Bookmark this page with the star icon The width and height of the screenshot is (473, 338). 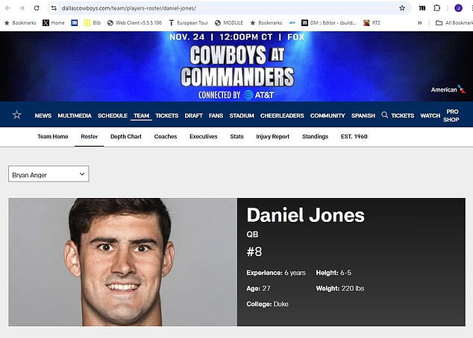[x=402, y=8]
